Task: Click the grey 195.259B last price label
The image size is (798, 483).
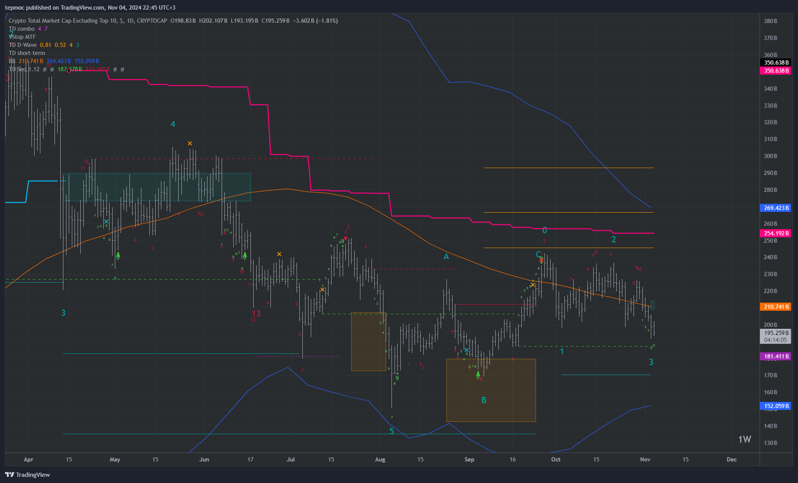Action: point(775,333)
